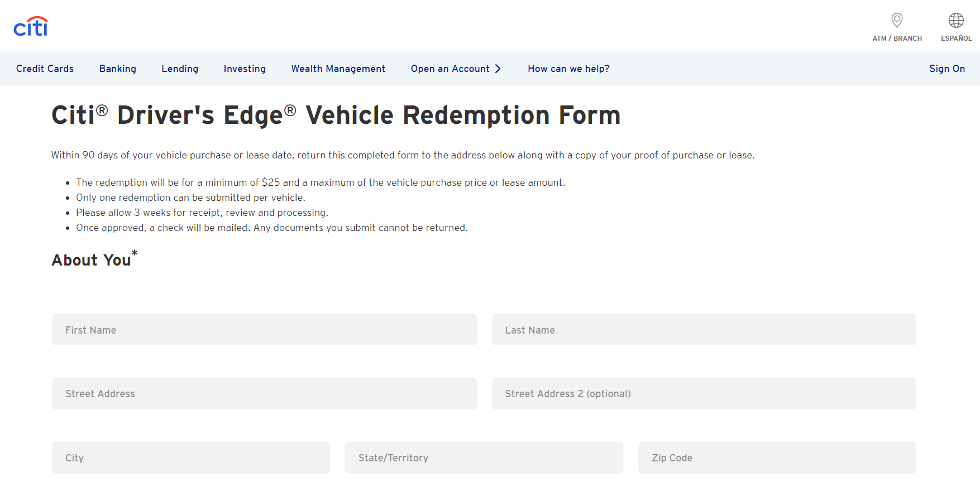980x482 pixels.
Task: Focus the City field
Action: (191, 458)
